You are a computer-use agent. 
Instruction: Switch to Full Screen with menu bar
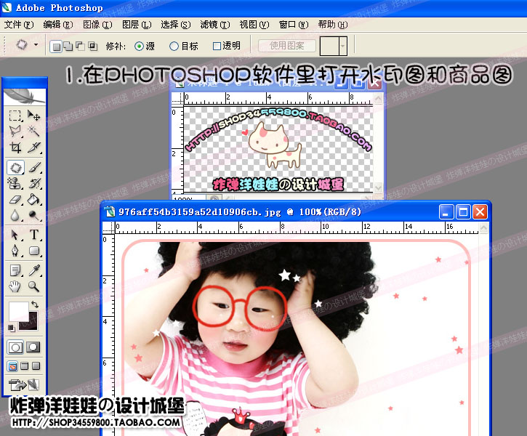point(24,366)
